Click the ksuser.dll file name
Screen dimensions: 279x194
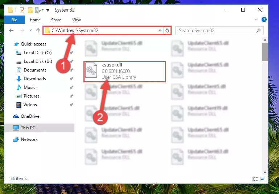pyautogui.click(x=112, y=65)
